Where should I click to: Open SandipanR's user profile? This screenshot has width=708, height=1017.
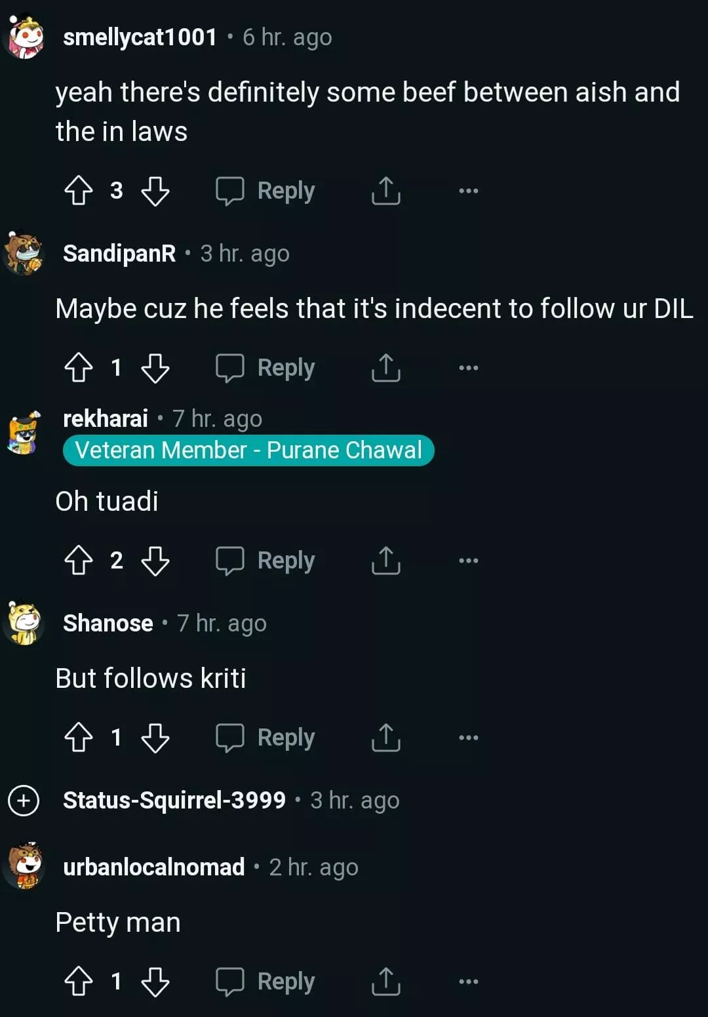pyautogui.click(x=119, y=253)
